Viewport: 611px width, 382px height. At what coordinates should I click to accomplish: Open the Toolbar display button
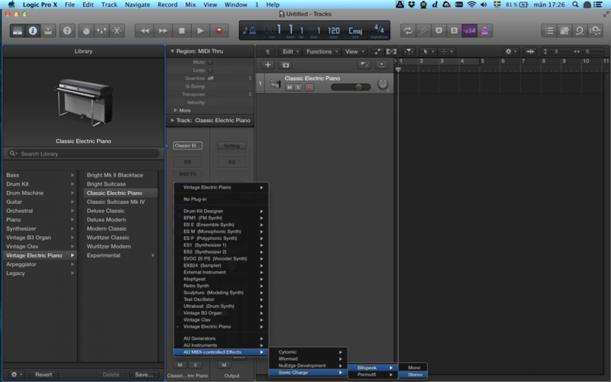[x=48, y=31]
